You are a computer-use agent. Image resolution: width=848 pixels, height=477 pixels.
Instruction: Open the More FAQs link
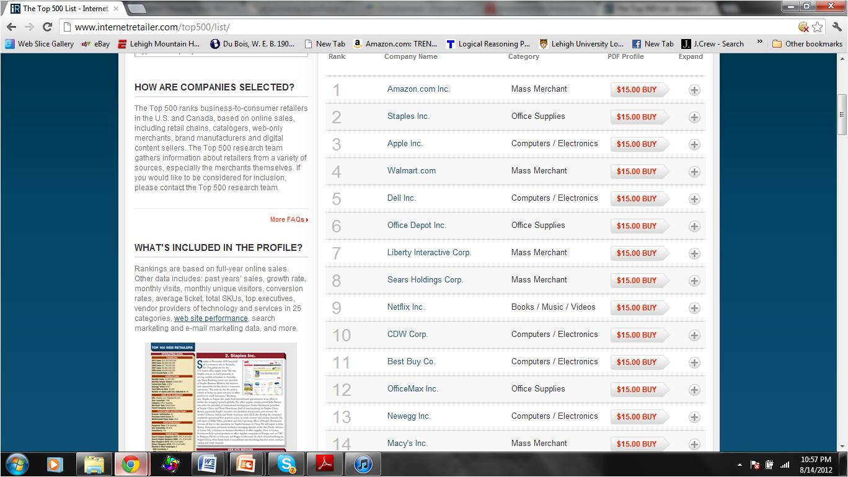pos(287,219)
